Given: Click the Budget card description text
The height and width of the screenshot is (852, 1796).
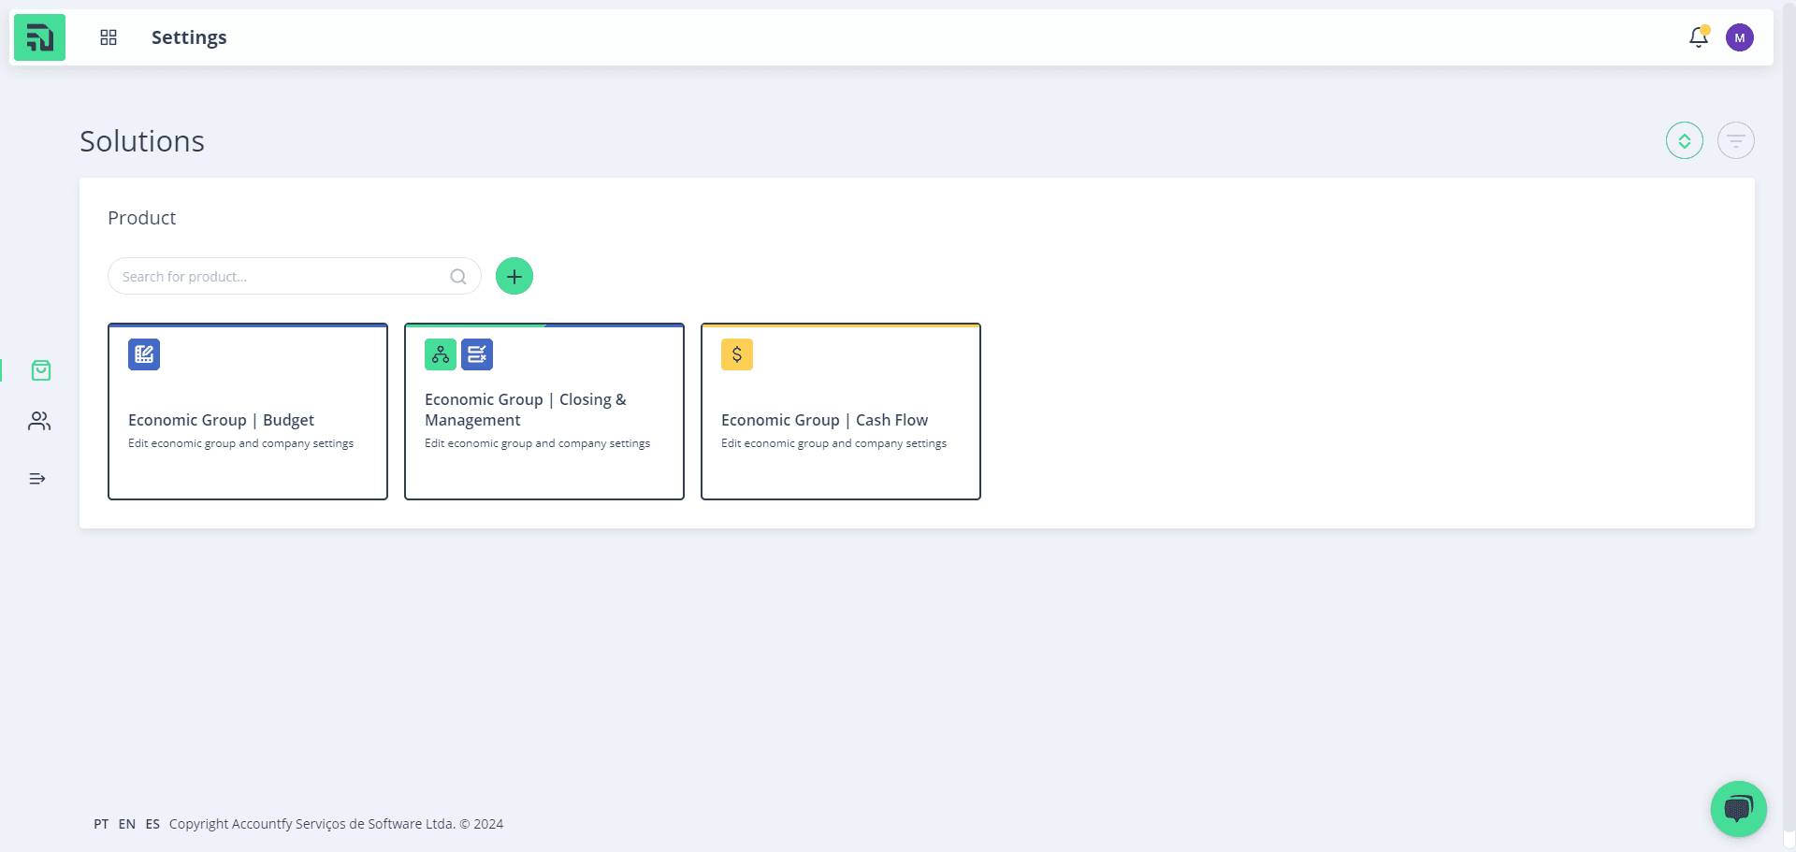Looking at the screenshot, I should coord(240,443).
